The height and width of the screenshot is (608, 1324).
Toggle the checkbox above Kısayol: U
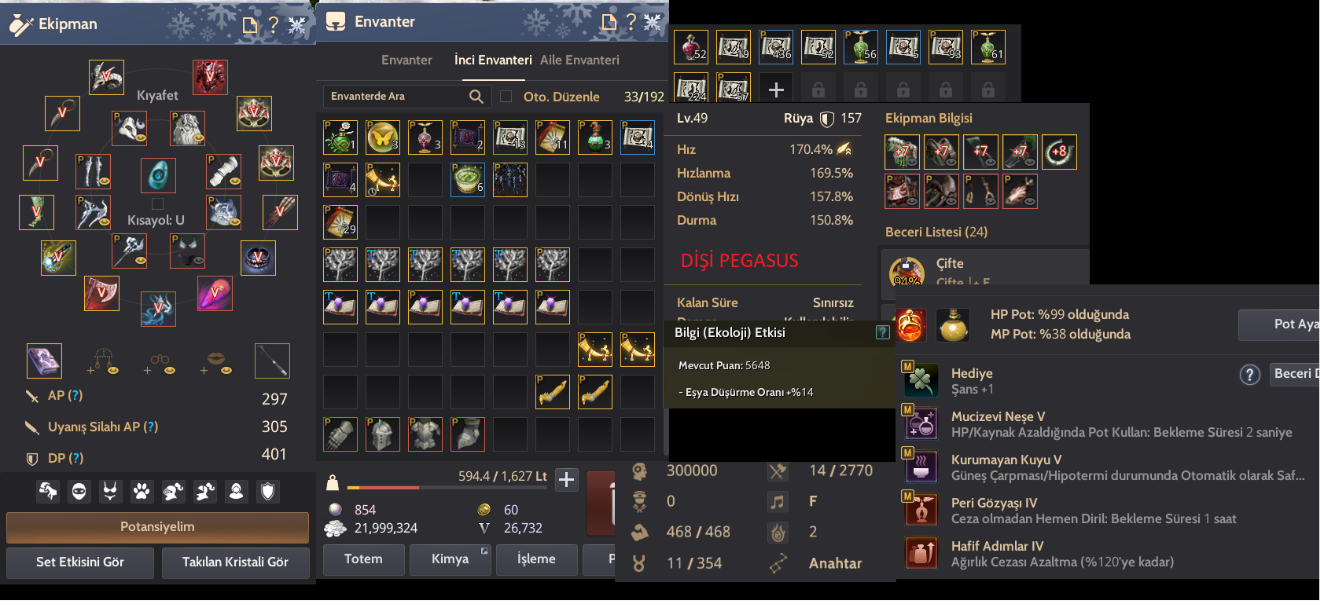tap(157, 203)
